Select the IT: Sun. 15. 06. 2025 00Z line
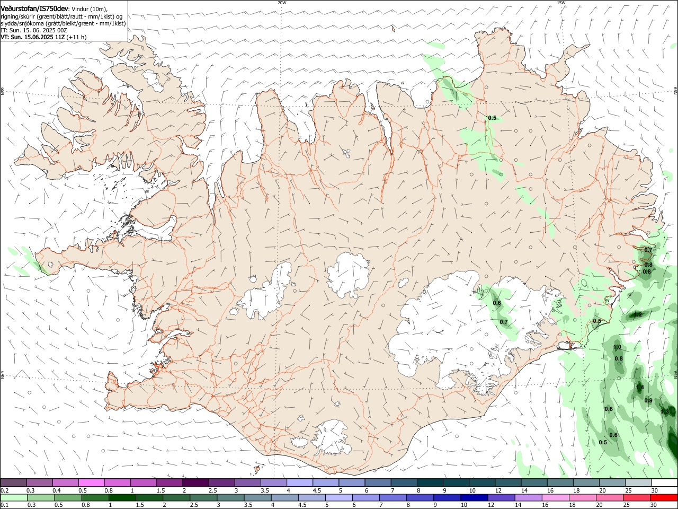 click(33, 30)
